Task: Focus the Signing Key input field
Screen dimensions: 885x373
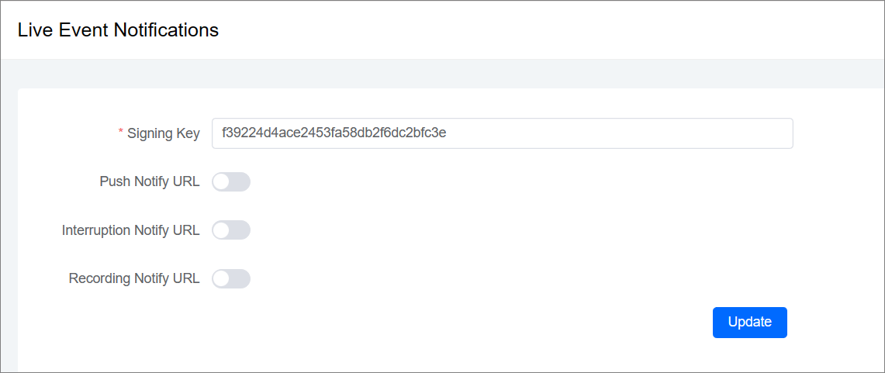Action: click(502, 133)
